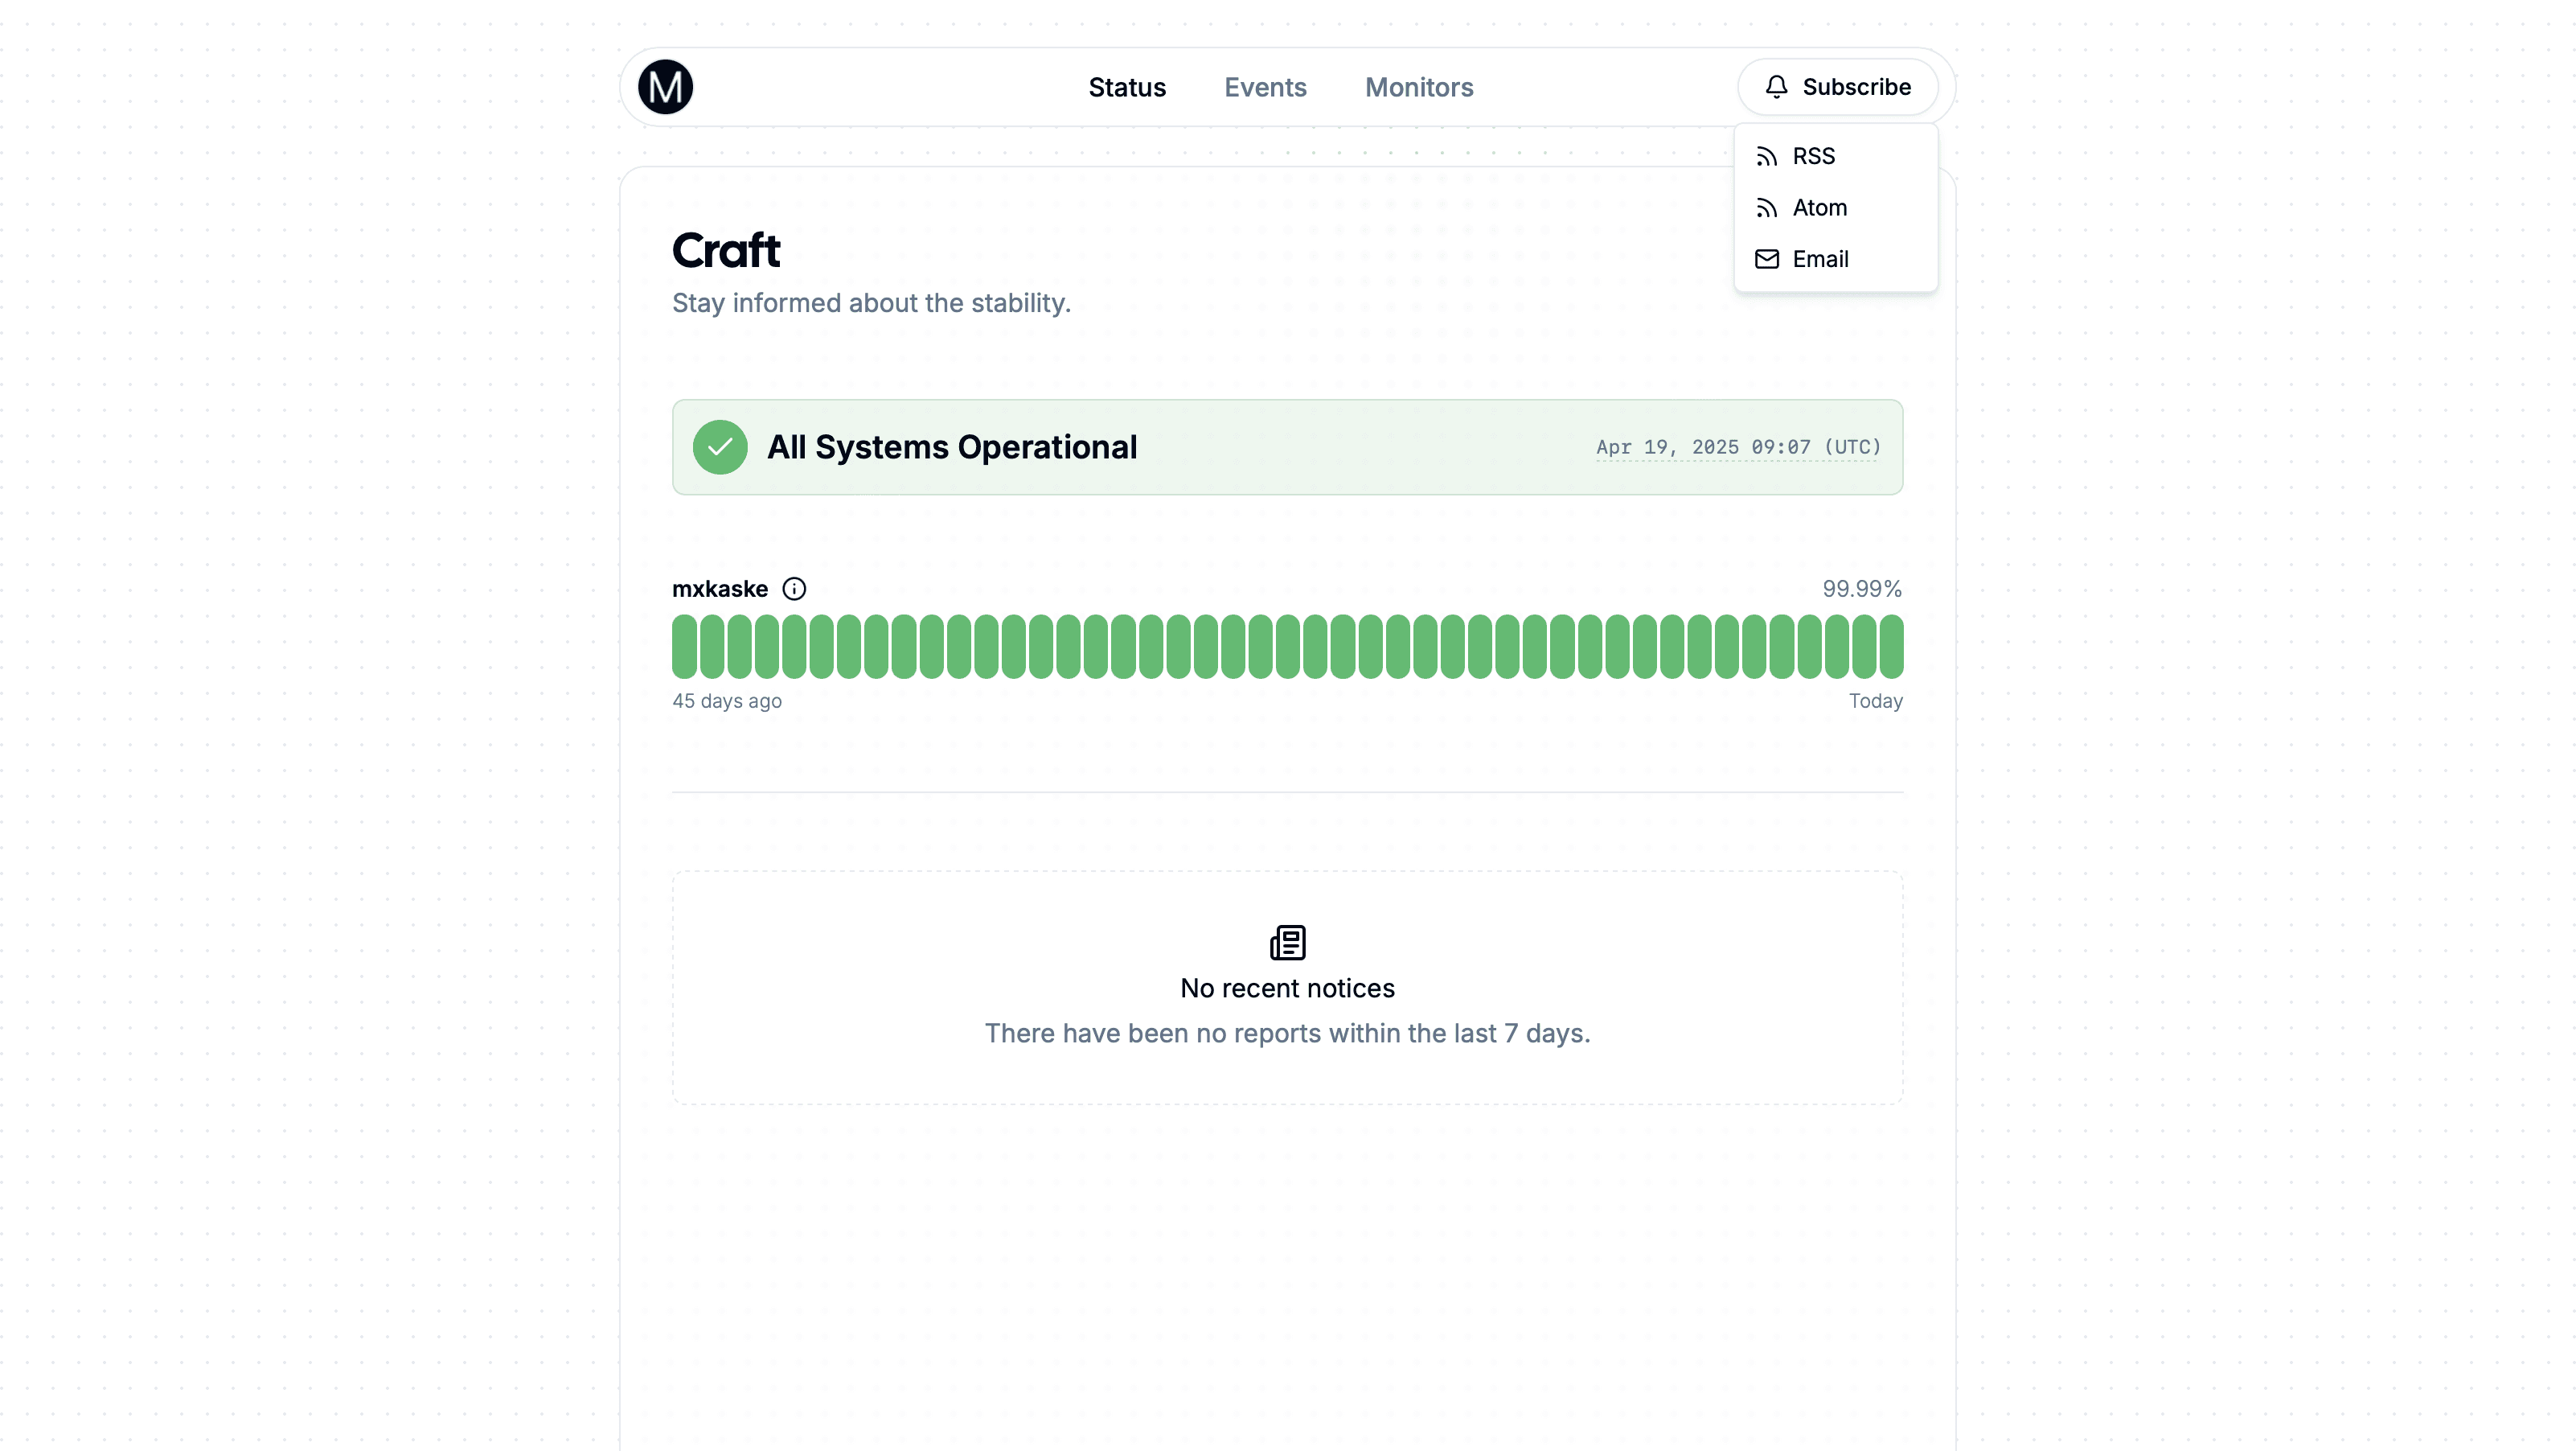Click the "No recent notices" heading

click(1287, 988)
